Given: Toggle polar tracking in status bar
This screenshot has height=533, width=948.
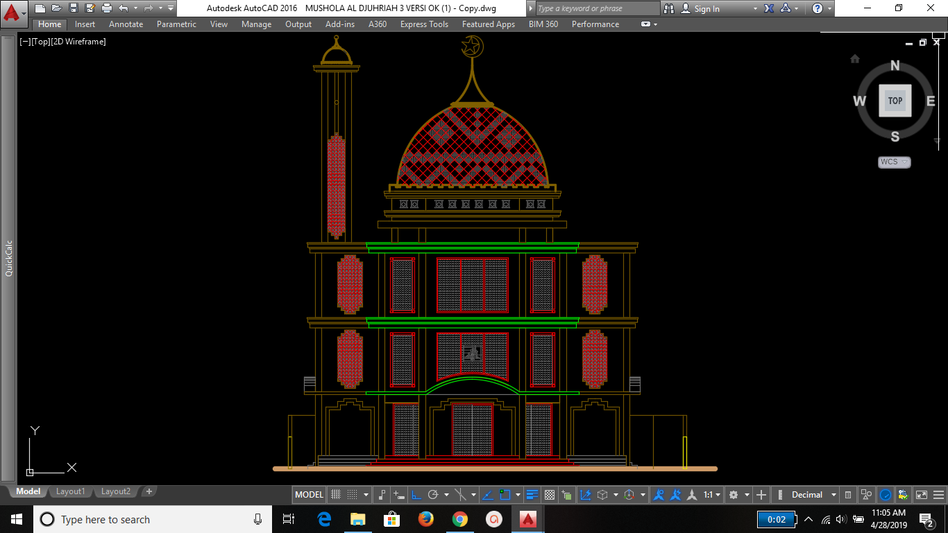Looking at the screenshot, I should [433, 495].
